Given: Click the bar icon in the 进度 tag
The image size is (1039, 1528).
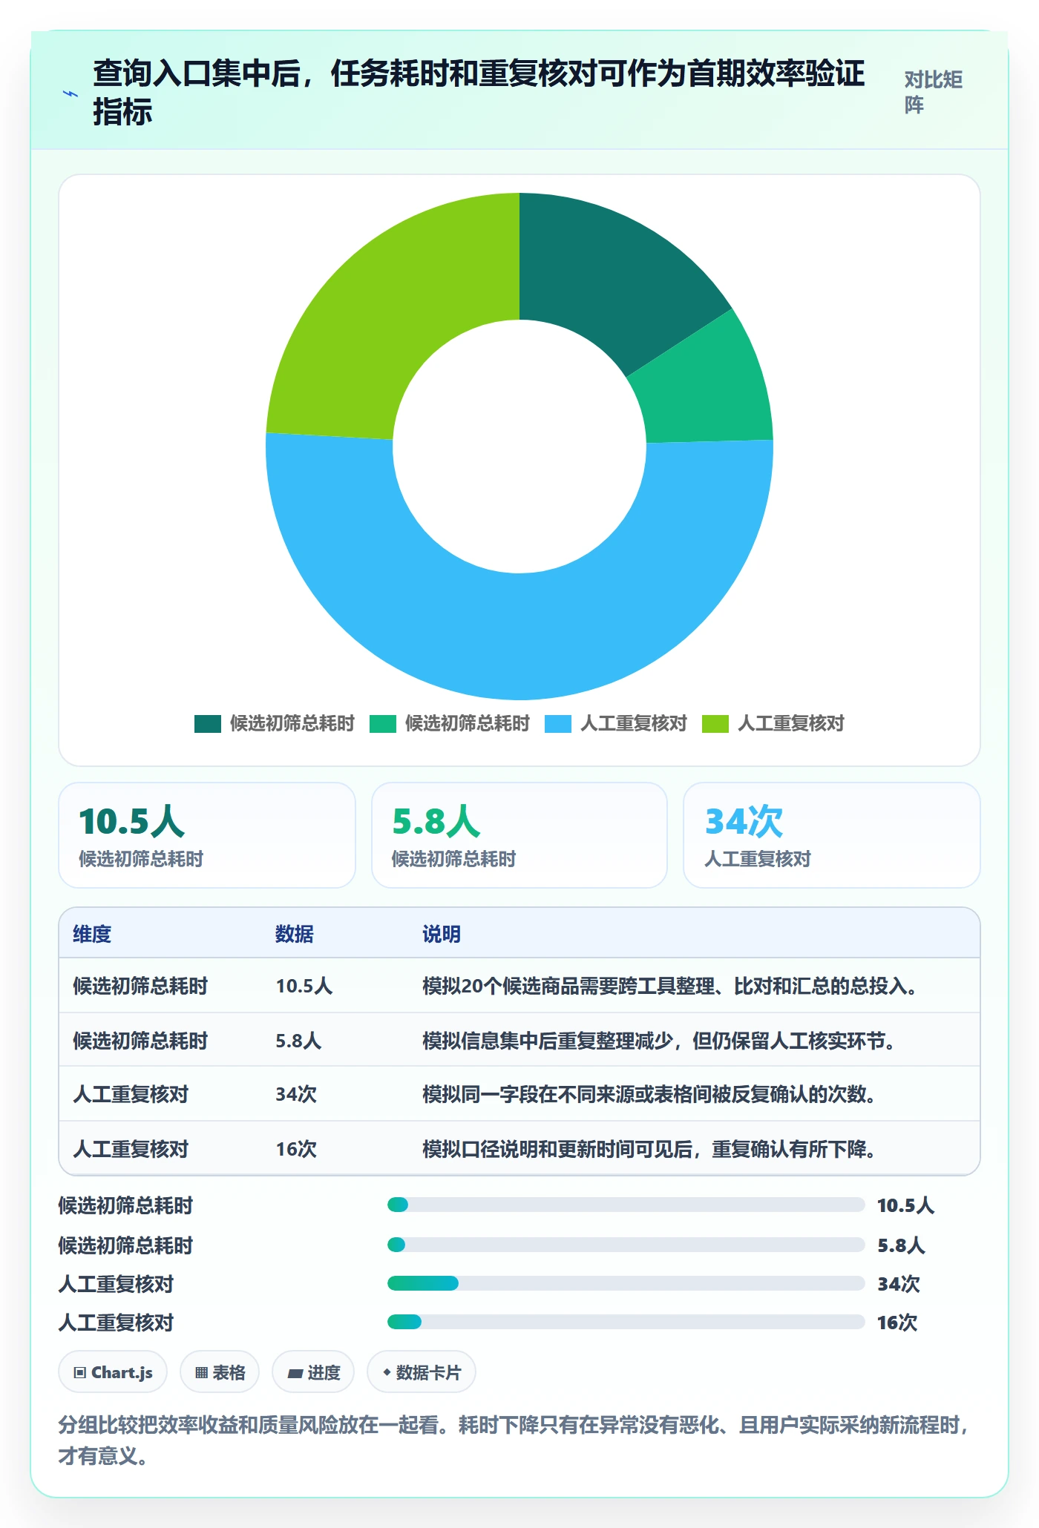Looking at the screenshot, I should (295, 1374).
